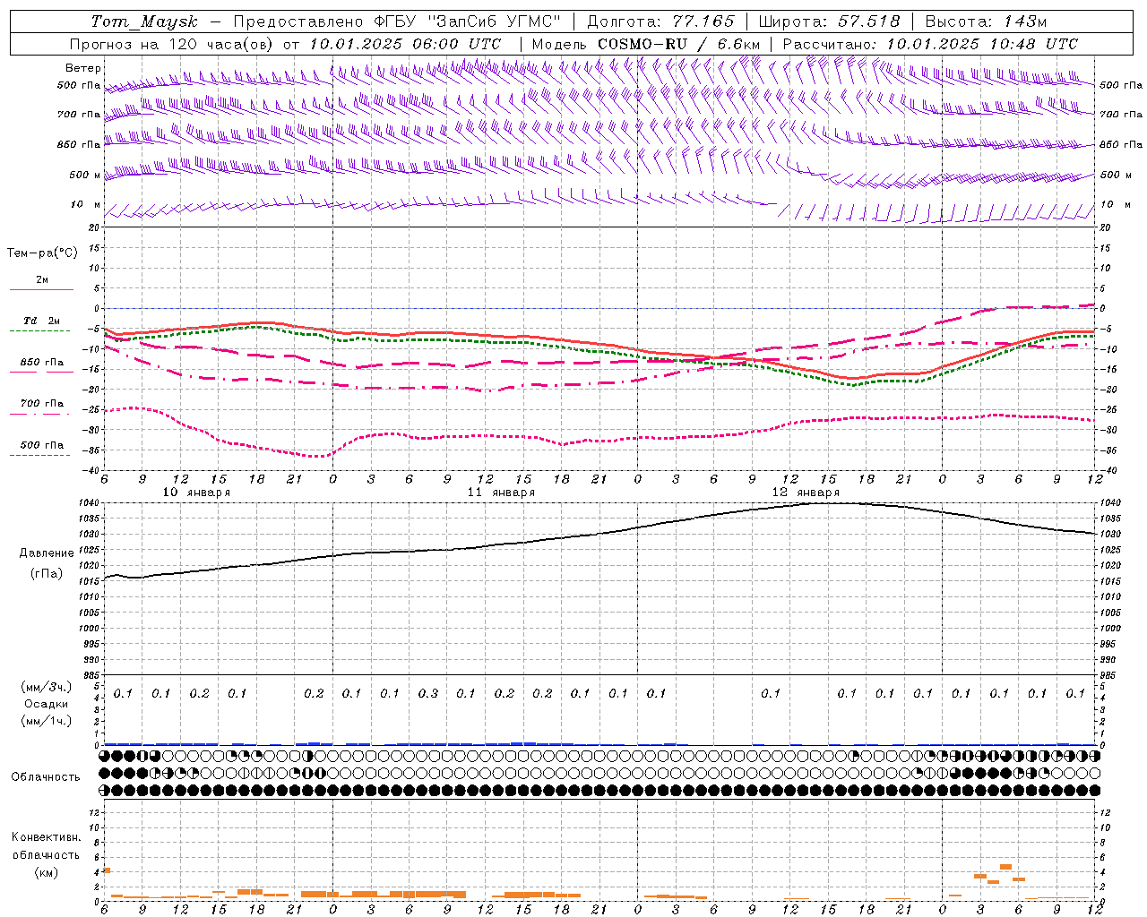Click the (мм/3ч.) precipitation unit label
The image size is (1147, 917).
pyautogui.click(x=47, y=687)
